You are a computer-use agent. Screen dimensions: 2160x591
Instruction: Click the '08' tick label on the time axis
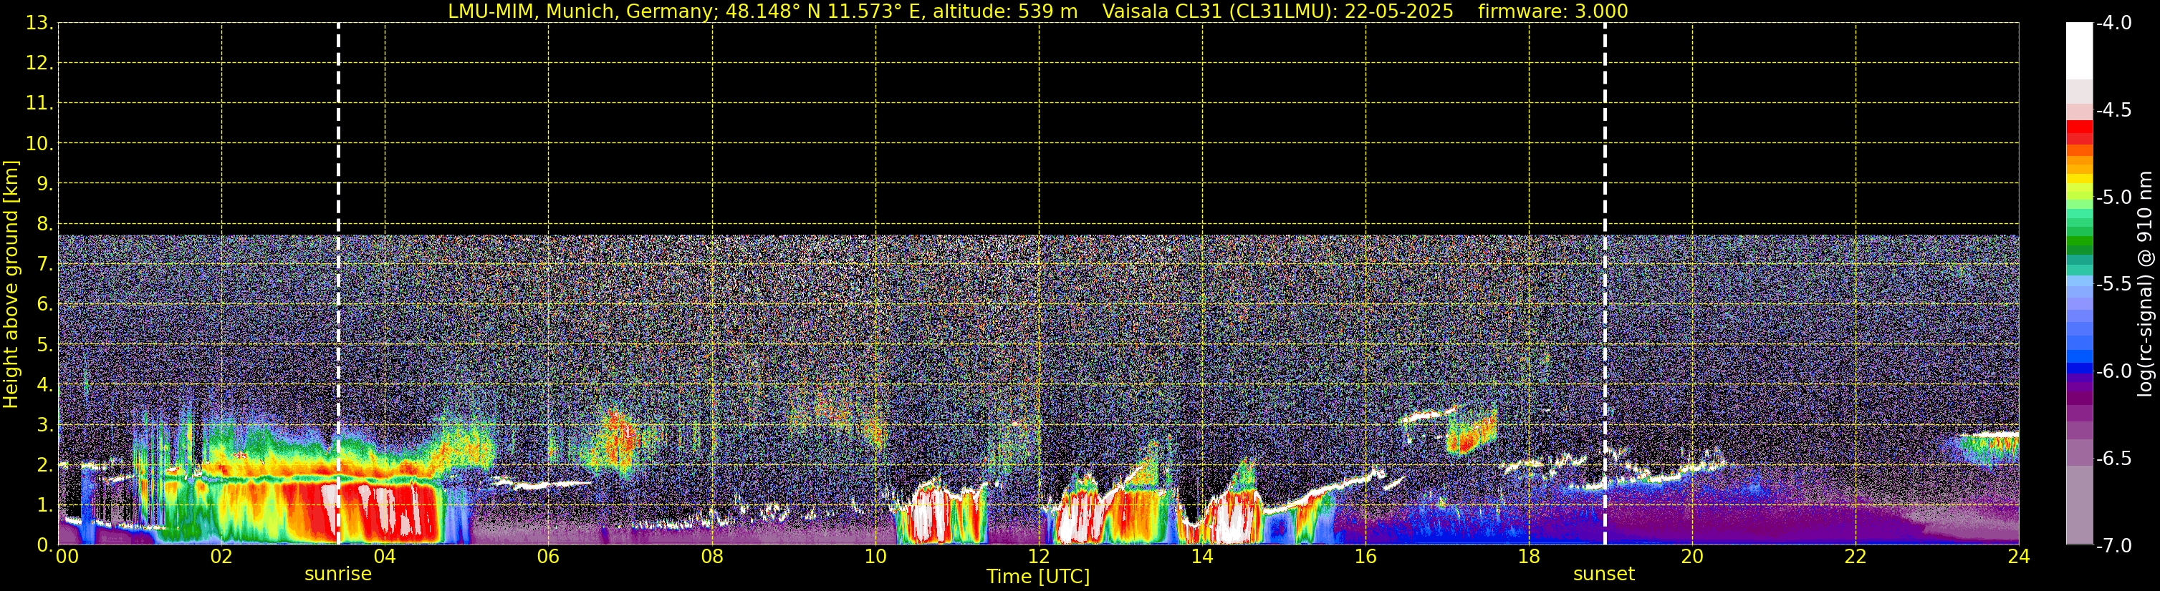(712, 557)
